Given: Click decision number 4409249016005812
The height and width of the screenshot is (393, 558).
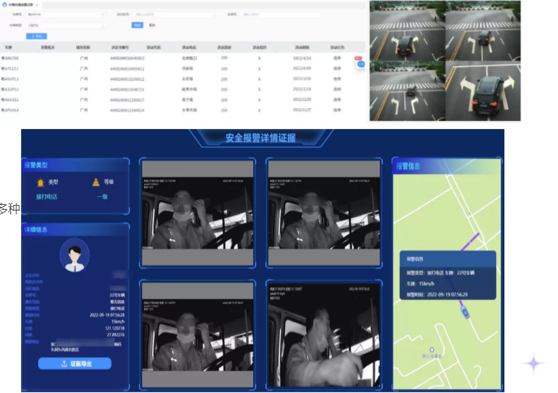Looking at the screenshot, I should click(x=127, y=69).
